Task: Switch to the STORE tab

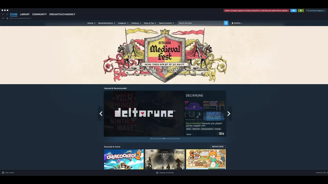Action: [14, 14]
